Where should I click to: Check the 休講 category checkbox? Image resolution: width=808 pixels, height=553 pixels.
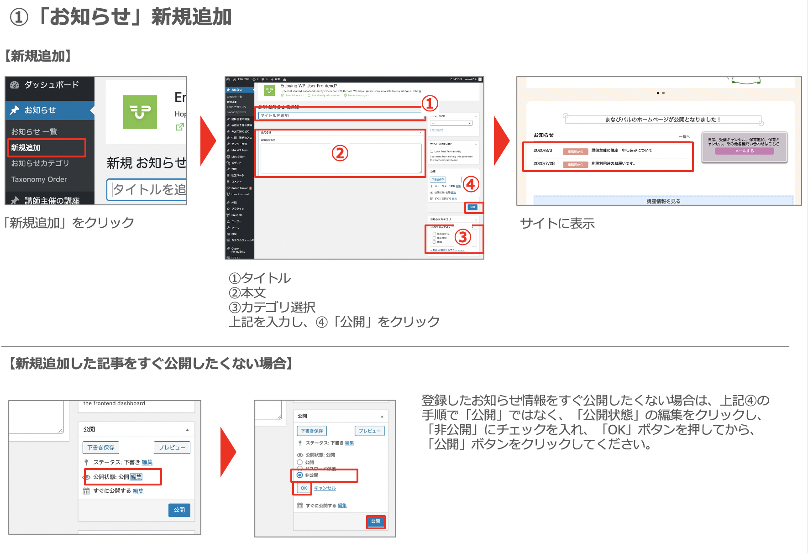(434, 242)
